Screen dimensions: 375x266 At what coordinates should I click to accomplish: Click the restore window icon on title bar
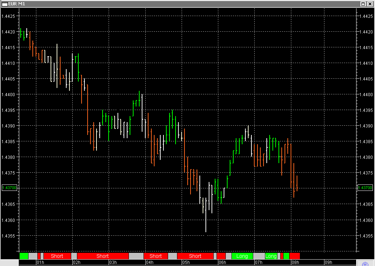point(363,4)
